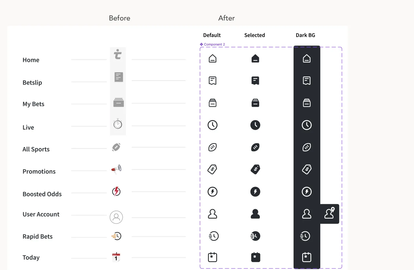Click the Promotions row label

coord(39,171)
